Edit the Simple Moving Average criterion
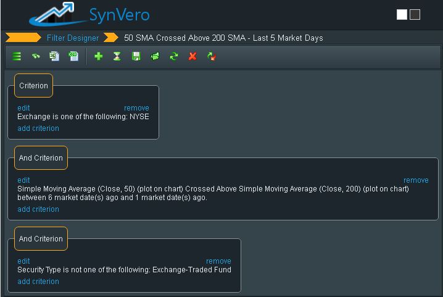The image size is (443, 297). [x=23, y=180]
